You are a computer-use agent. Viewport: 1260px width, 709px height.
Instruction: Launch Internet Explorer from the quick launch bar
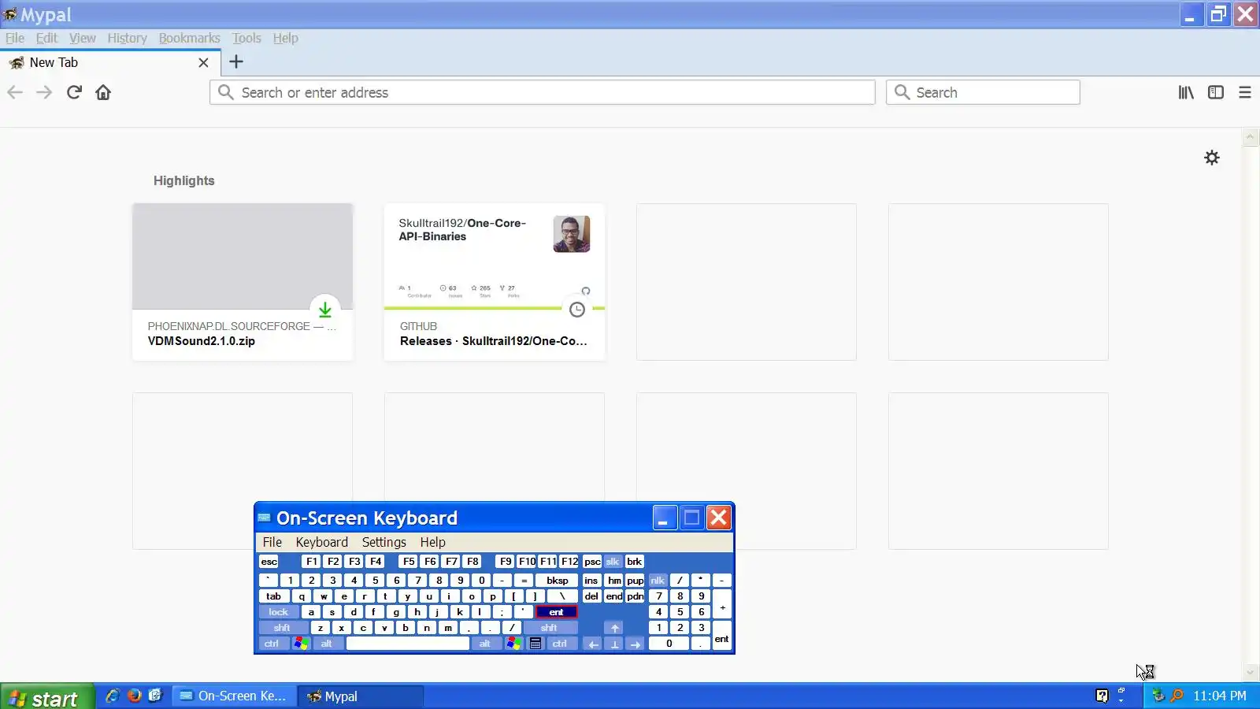(x=113, y=696)
